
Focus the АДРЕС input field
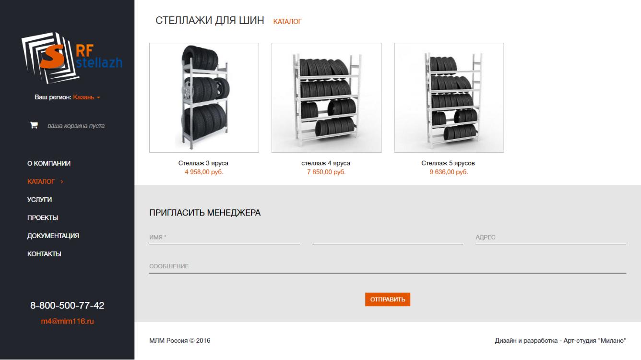551,238
